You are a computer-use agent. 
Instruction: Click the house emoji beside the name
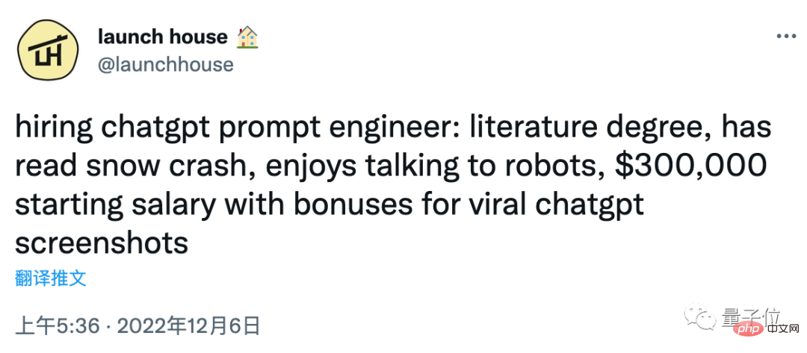tap(247, 36)
